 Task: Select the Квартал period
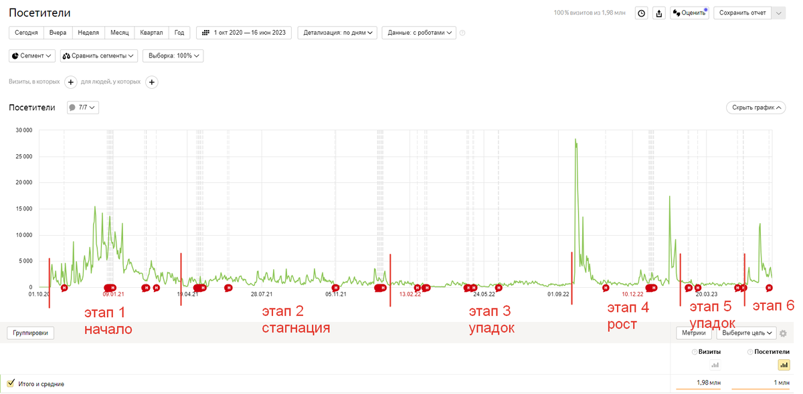coord(151,33)
